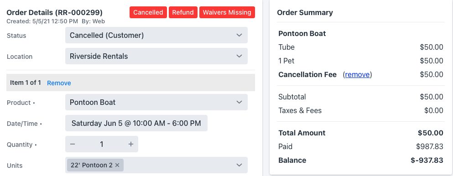
Task: Open the Status dropdown chevron
Action: [239, 35]
